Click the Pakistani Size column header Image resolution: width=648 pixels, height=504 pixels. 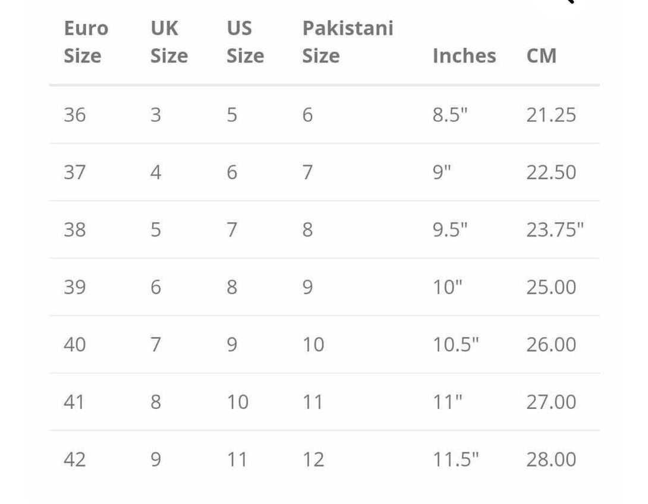point(347,42)
